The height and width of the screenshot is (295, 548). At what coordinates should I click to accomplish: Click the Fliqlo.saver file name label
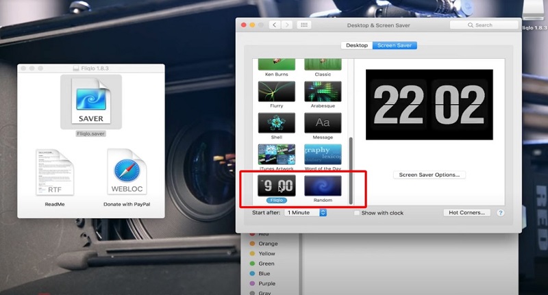tap(91, 133)
